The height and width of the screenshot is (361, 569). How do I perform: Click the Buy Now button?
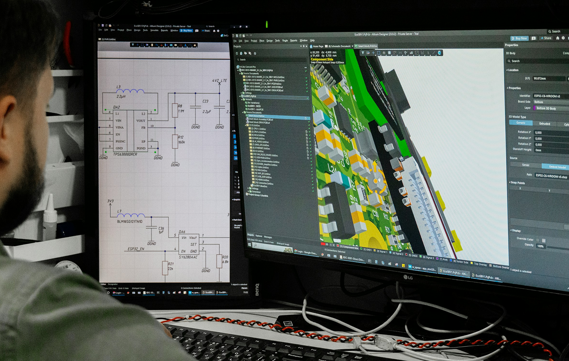(x=520, y=39)
